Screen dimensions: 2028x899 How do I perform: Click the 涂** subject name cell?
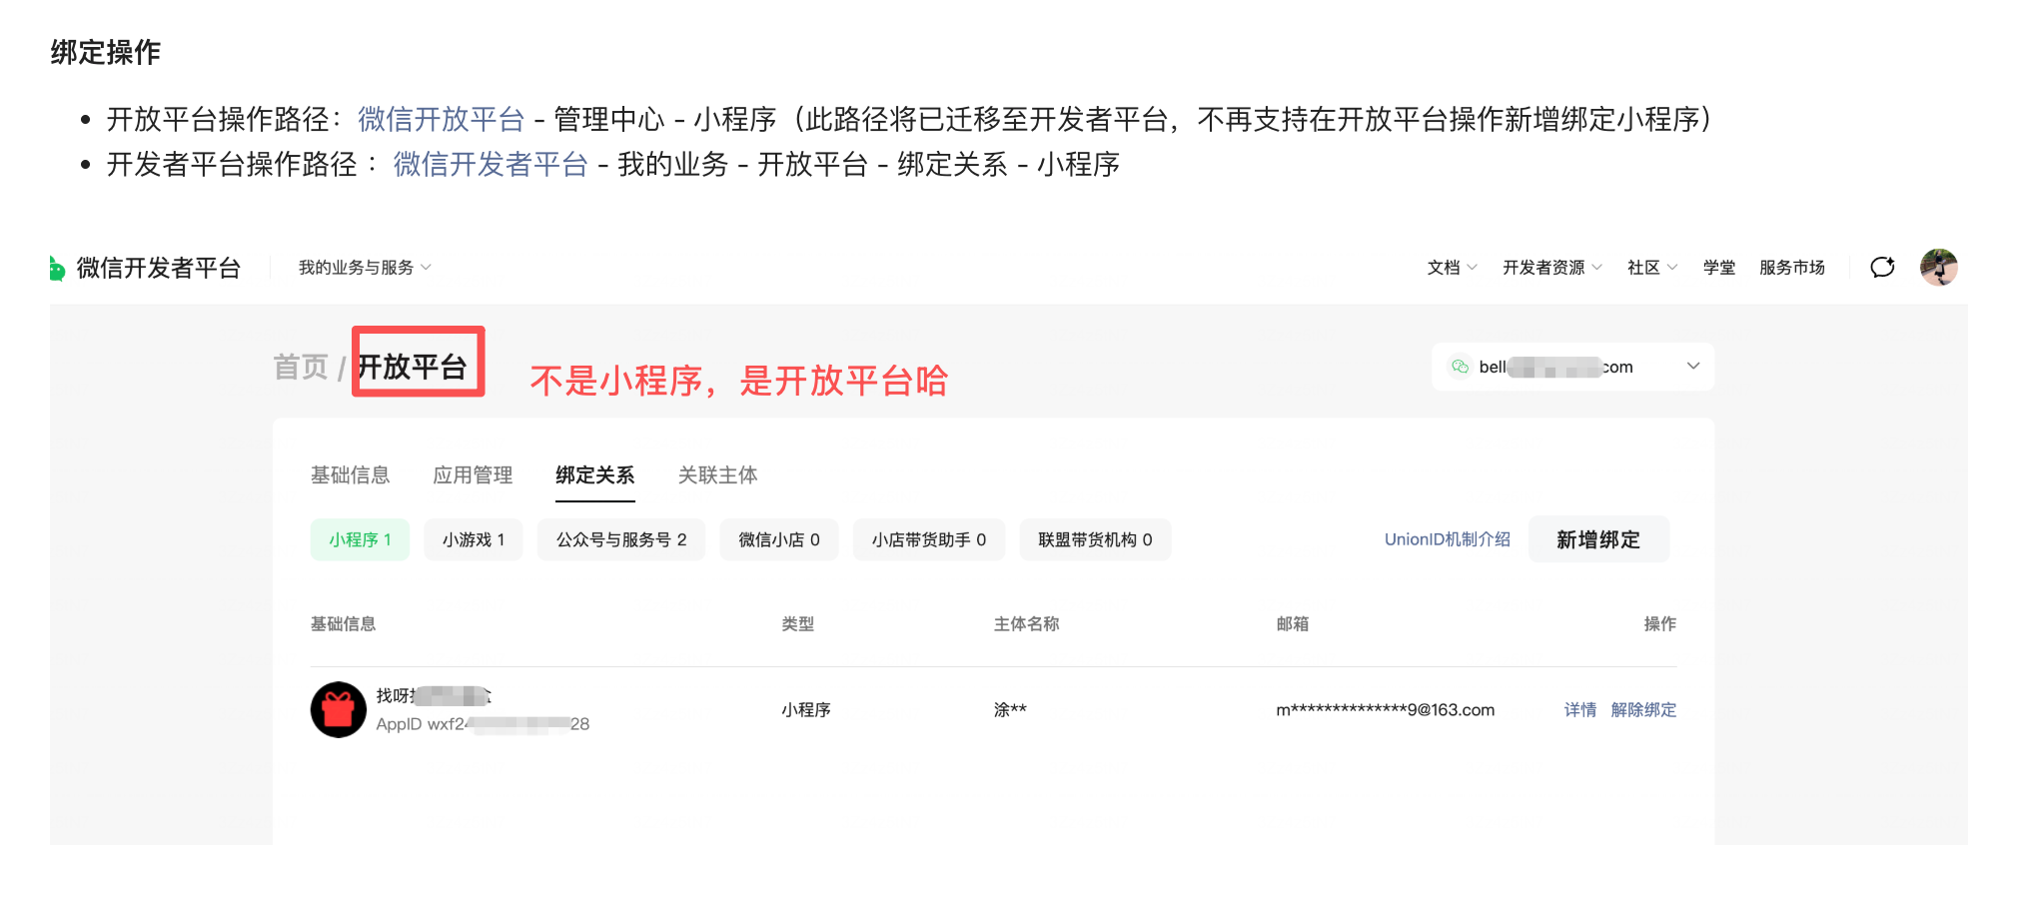[x=1010, y=709]
